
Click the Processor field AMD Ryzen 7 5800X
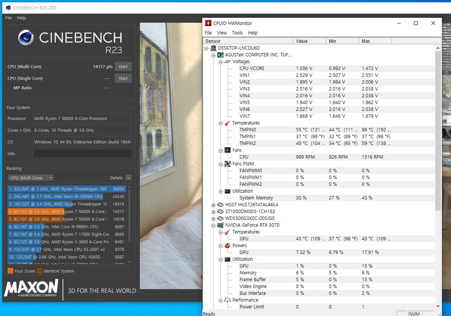pos(82,118)
